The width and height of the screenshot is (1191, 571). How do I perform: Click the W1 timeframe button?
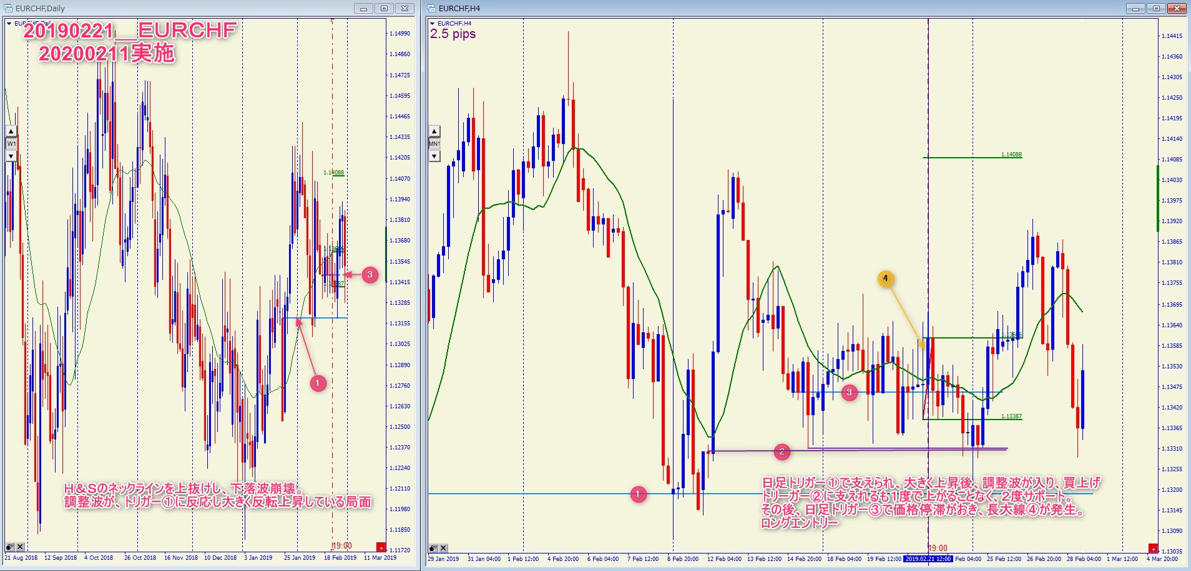[x=11, y=143]
